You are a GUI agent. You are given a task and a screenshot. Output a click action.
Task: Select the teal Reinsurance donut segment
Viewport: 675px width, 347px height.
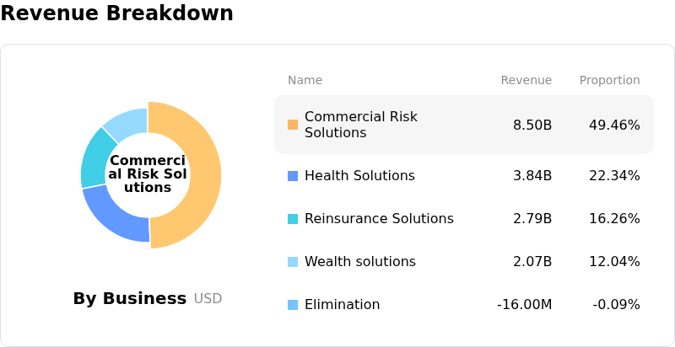click(x=94, y=157)
